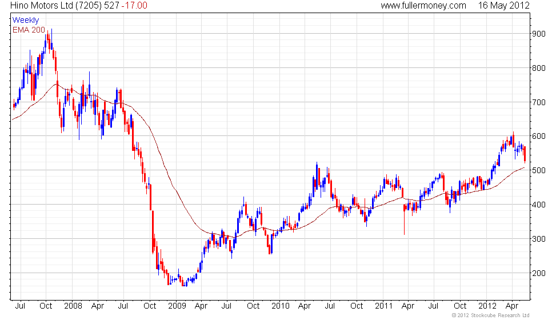The width and height of the screenshot is (560, 320).
Task: Click the Oct label just before 2010
Action: [x=253, y=306]
